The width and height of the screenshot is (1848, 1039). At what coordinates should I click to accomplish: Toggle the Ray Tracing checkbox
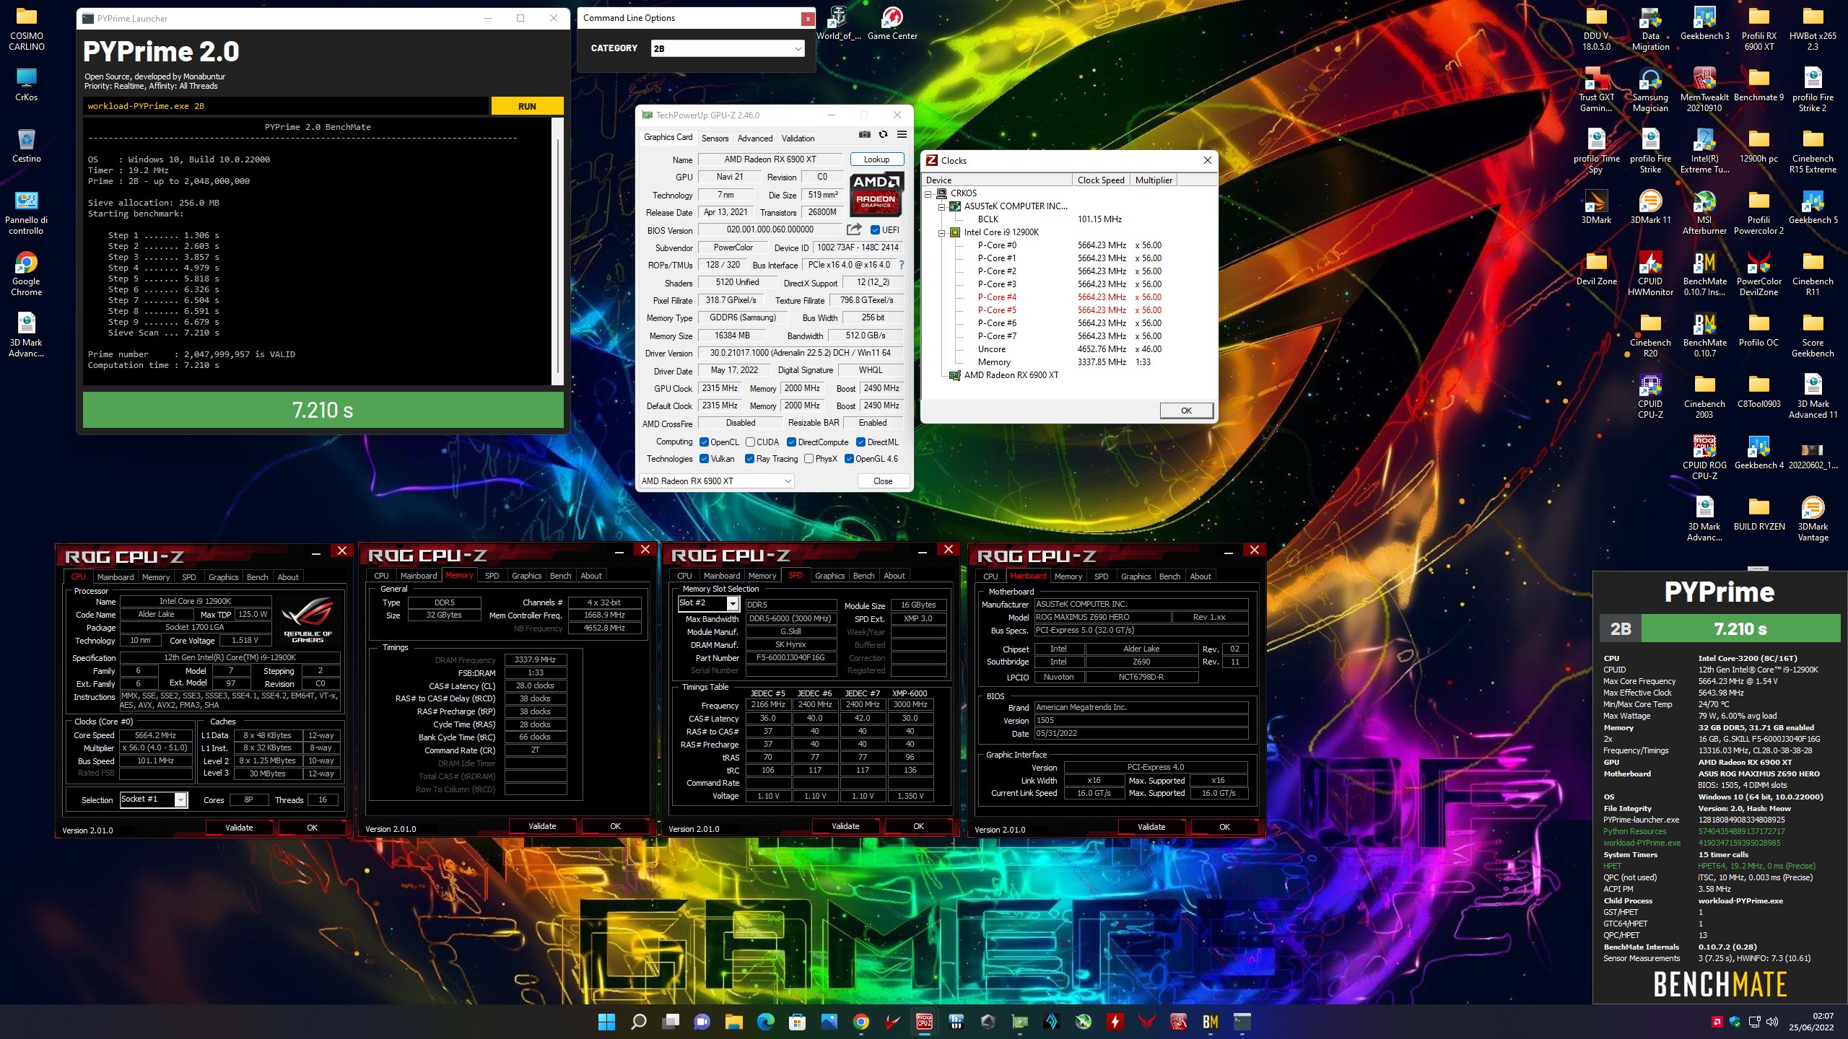[x=749, y=459]
